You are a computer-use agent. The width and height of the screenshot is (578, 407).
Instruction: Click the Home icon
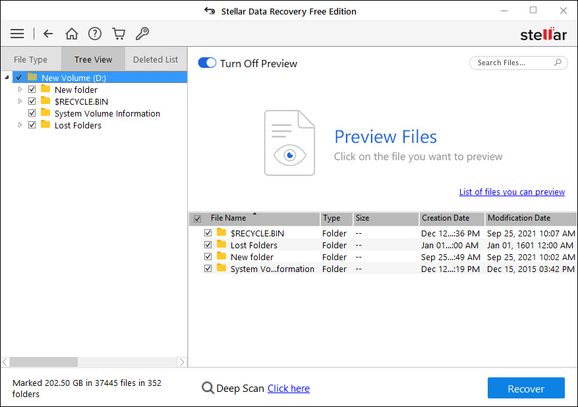click(x=72, y=34)
